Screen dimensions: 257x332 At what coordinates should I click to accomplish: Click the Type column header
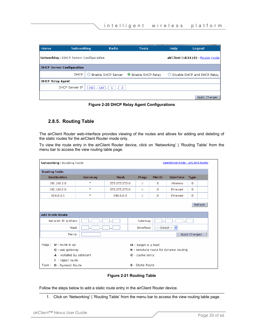click(x=192, y=177)
